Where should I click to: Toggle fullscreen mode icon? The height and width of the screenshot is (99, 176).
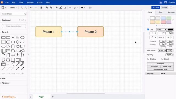coord(171,7)
